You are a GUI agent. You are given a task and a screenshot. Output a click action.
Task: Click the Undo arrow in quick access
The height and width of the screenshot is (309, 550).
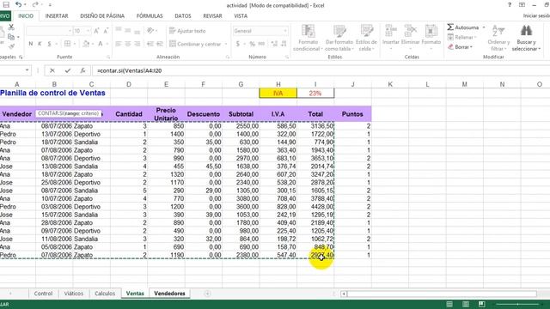coord(19,5)
